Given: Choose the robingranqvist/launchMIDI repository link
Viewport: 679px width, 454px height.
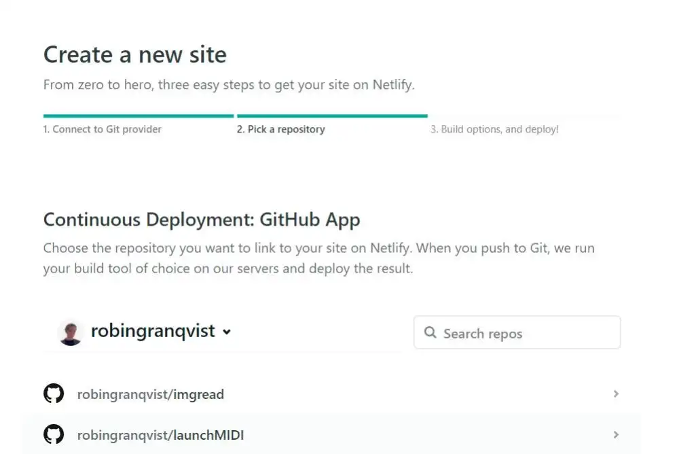Looking at the screenshot, I should [x=160, y=434].
